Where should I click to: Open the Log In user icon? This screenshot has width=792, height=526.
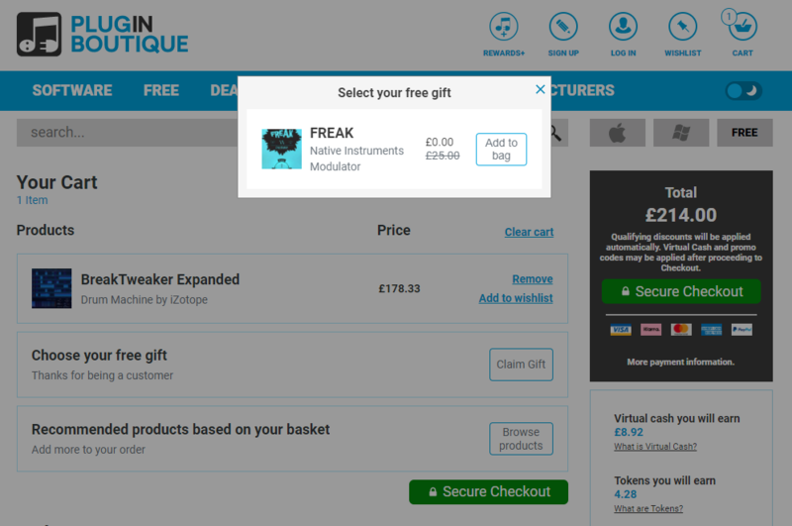point(623,27)
